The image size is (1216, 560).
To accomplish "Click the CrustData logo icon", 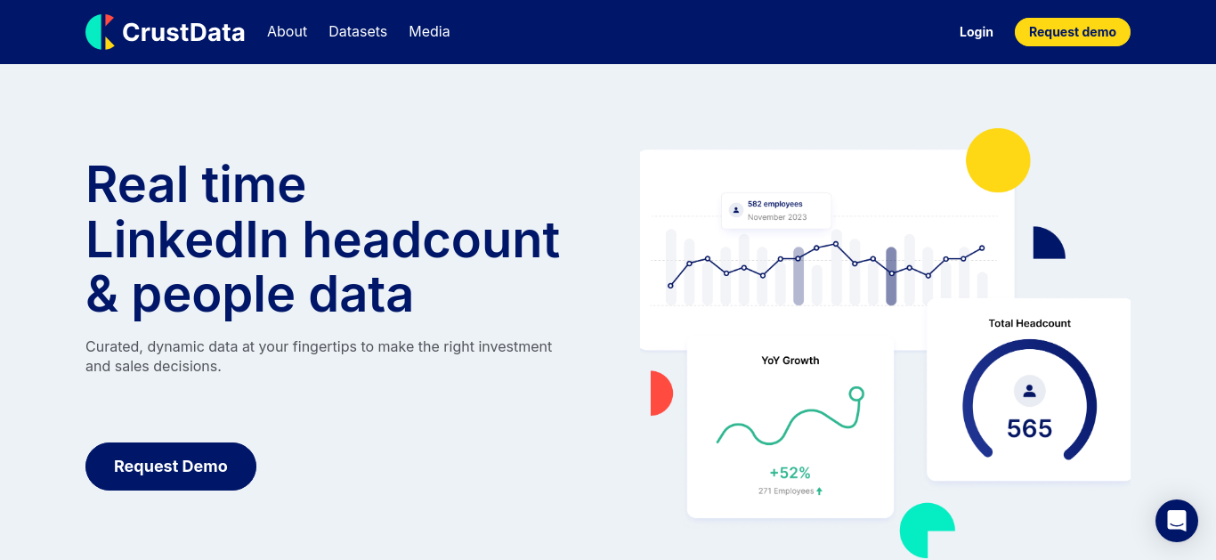I will pos(101,32).
